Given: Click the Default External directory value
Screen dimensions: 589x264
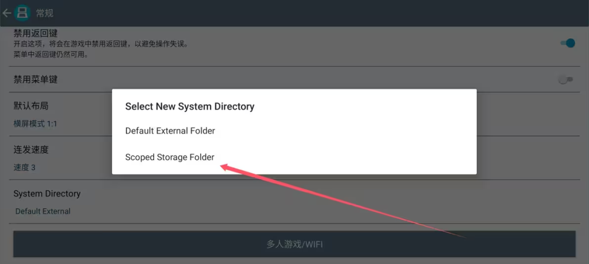Looking at the screenshot, I should (43, 211).
